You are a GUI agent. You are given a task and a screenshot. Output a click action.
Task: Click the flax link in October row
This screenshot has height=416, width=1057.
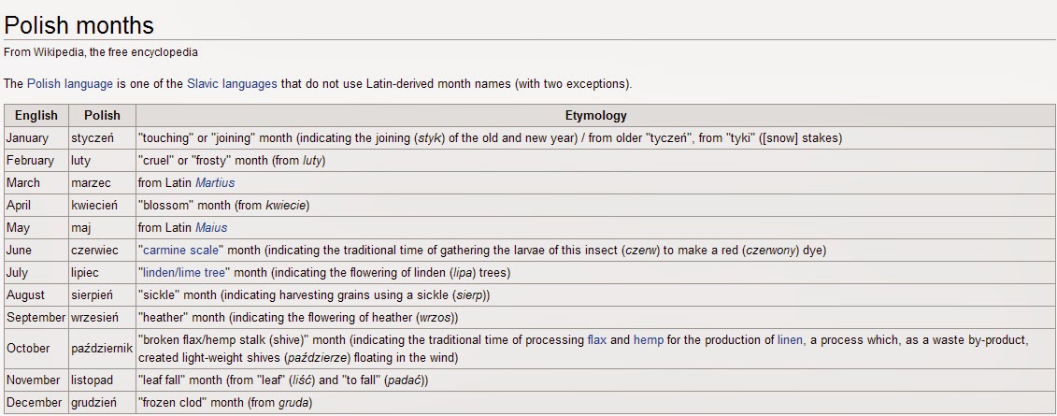[597, 340]
